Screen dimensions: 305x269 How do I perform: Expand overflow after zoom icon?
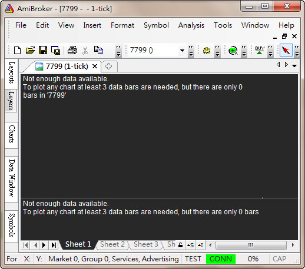pos(244,51)
